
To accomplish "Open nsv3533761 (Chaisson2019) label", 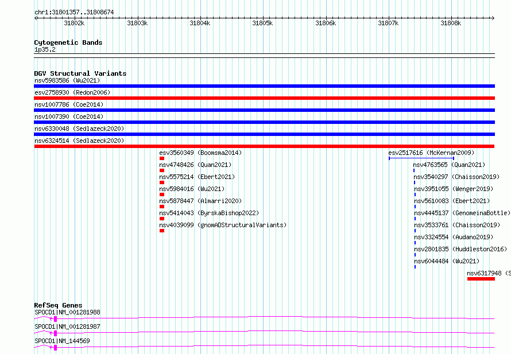I will pyautogui.click(x=457, y=225).
